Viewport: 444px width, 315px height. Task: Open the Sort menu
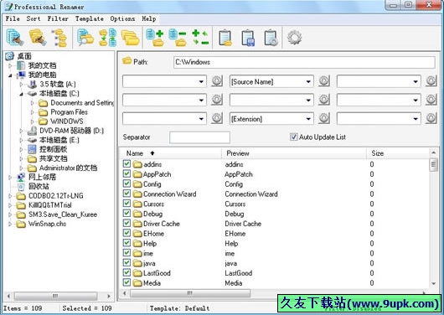34,18
